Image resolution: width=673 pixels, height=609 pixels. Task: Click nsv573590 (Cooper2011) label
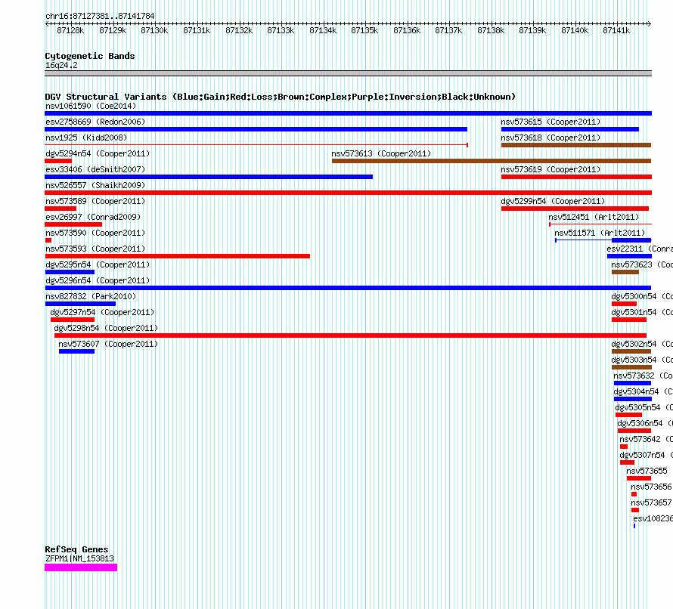[95, 233]
